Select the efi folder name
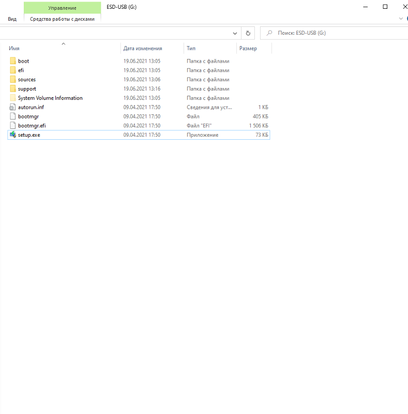Screen dimensions: 408x414 pyautogui.click(x=21, y=70)
